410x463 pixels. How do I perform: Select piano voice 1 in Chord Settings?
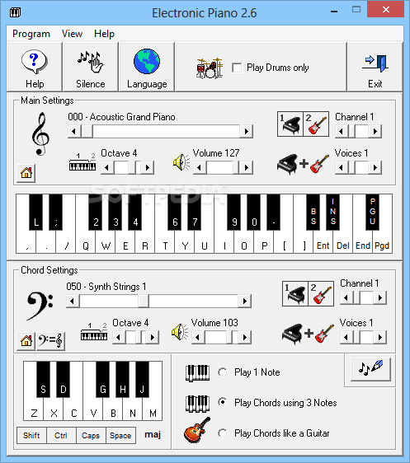[295, 293]
